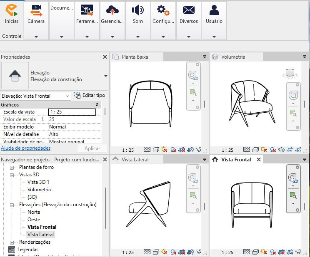Toggle sun path in Planta Baixa view

click(x=164, y=150)
